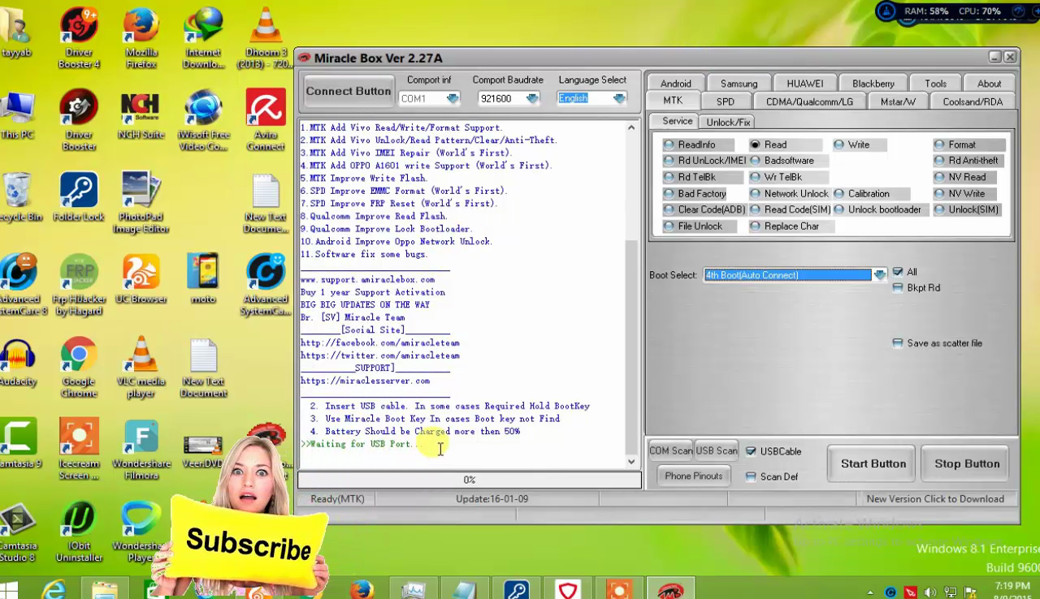Switch to the Samsung tab

coord(739,84)
